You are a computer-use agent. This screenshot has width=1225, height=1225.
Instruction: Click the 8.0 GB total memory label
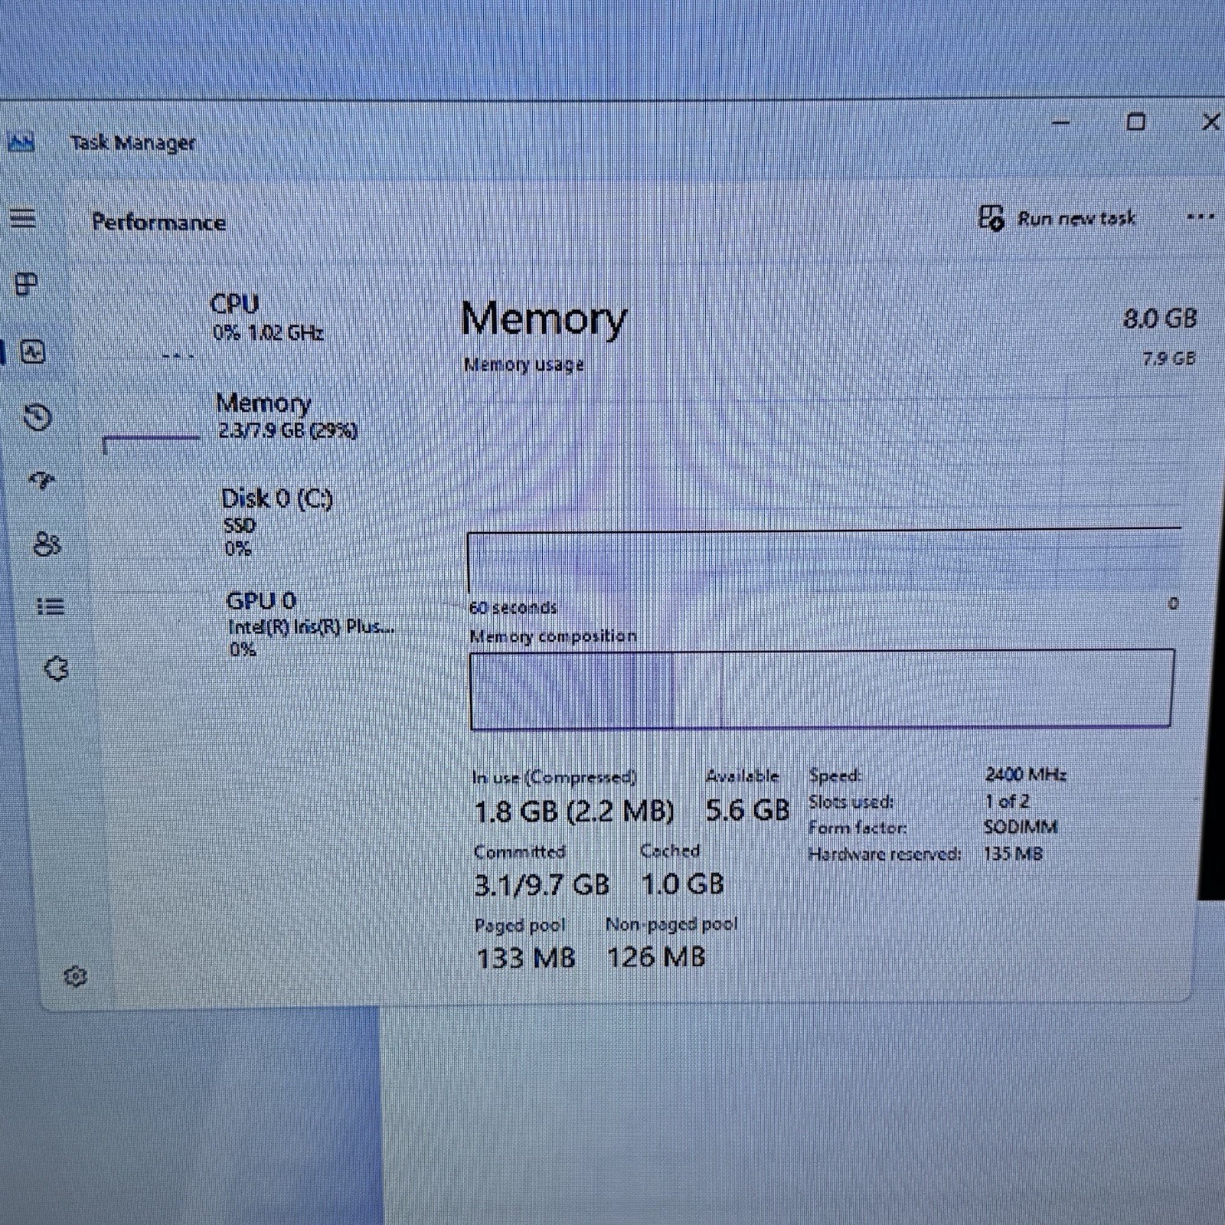1159,318
